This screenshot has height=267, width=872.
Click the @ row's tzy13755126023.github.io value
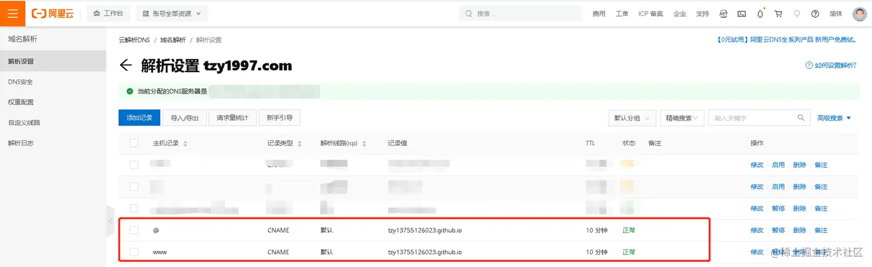coord(425,230)
